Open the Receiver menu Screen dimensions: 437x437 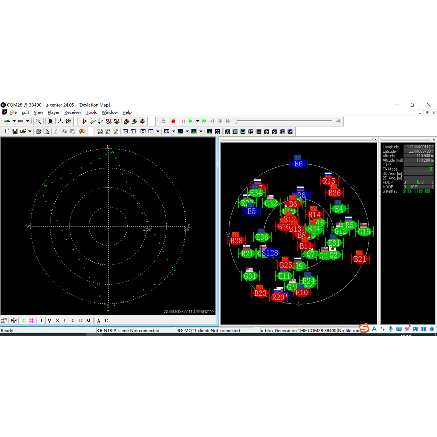click(73, 112)
